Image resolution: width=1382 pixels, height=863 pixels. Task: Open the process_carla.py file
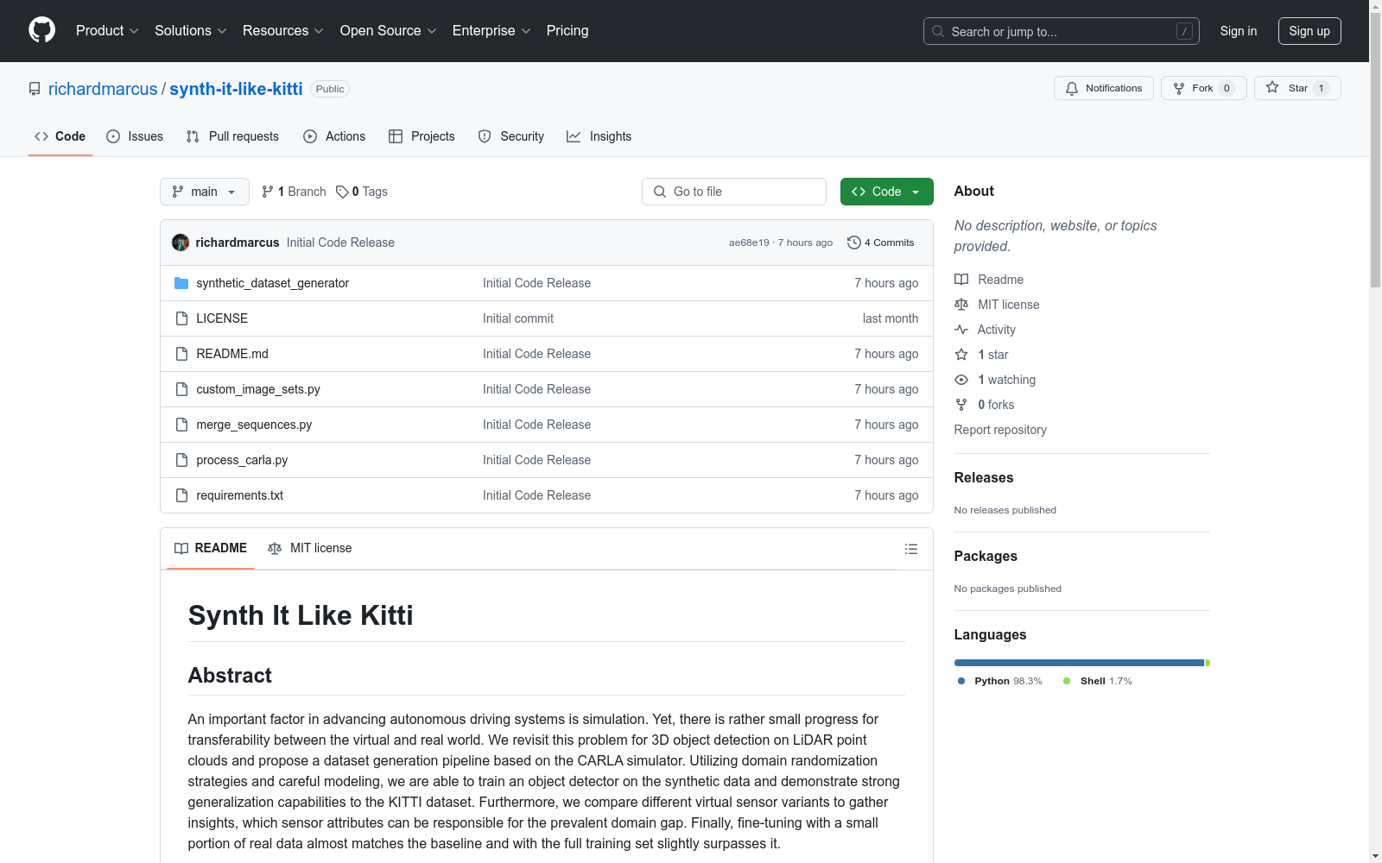[242, 460]
